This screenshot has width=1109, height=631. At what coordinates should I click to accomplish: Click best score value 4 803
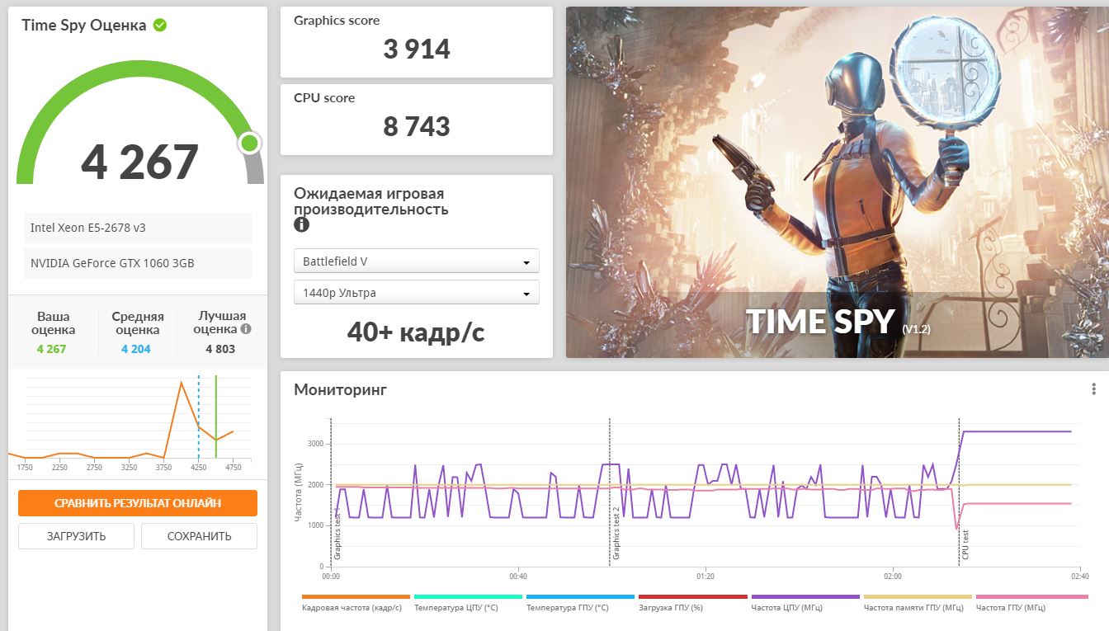[220, 349]
